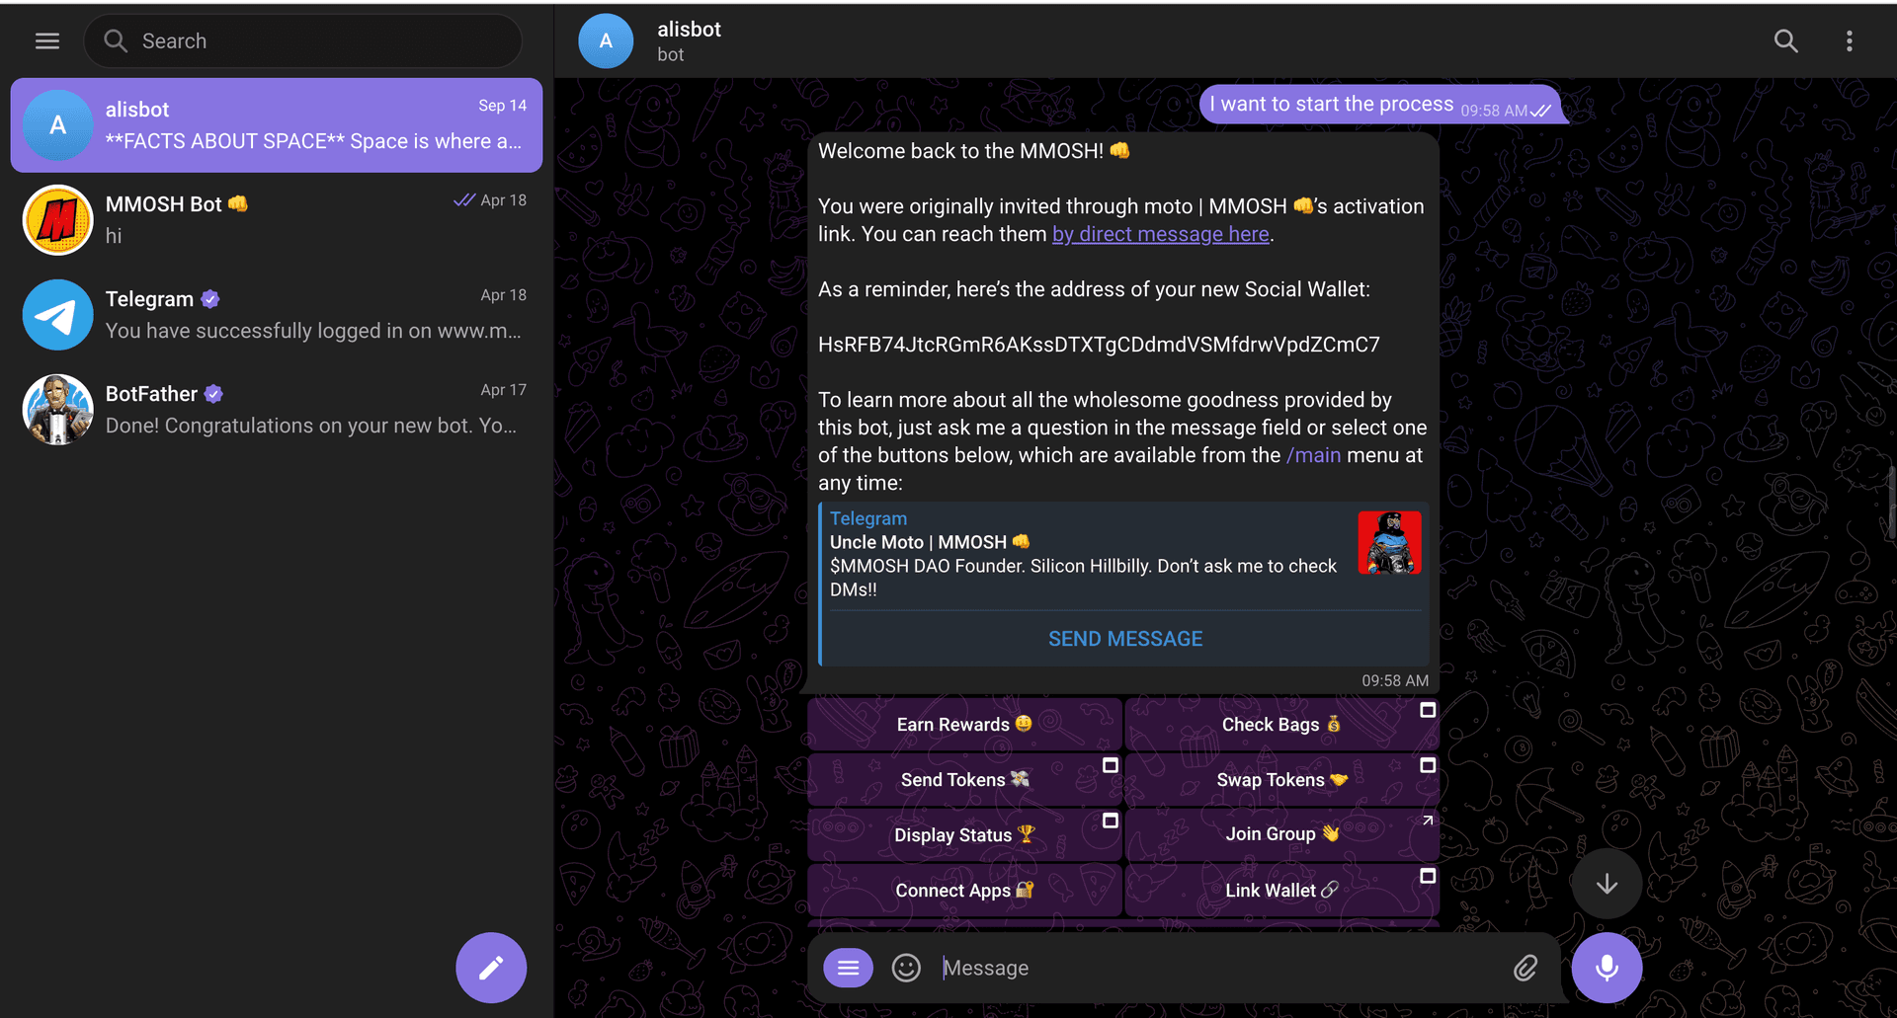Record a voice message with microphone
The height and width of the screenshot is (1018, 1897).
pyautogui.click(x=1607, y=968)
